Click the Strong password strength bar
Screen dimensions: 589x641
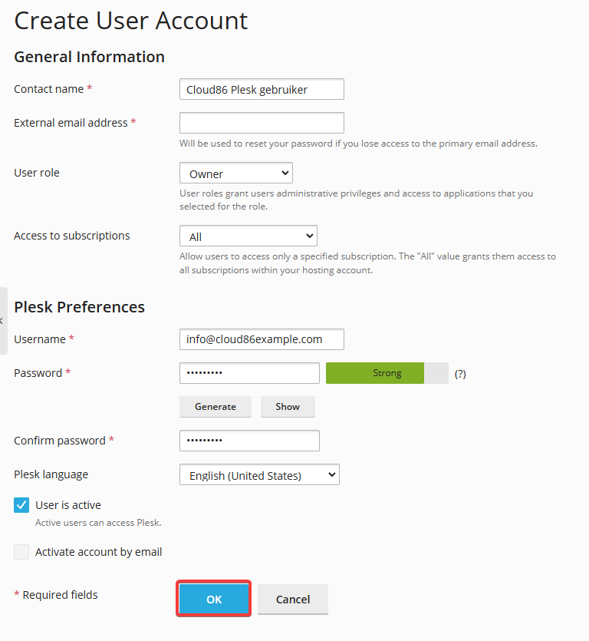click(x=387, y=373)
